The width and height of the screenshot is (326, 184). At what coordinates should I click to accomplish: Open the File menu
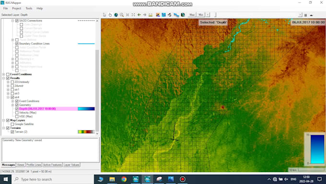click(5, 8)
